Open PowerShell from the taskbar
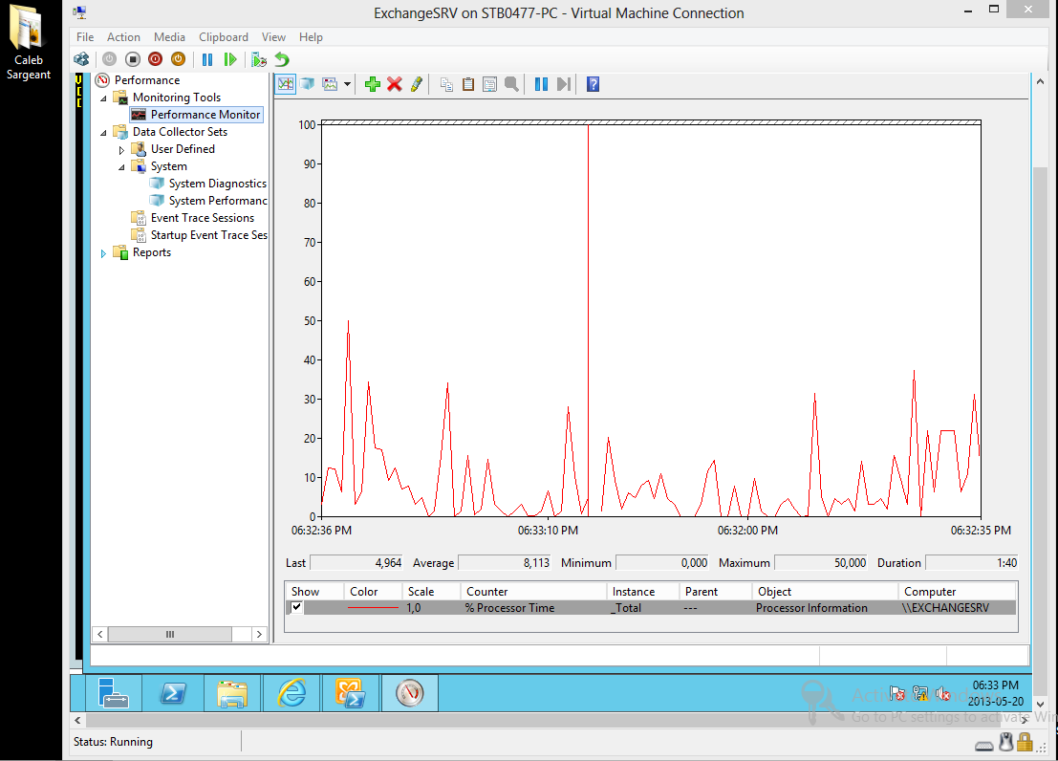The image size is (1058, 761). [173, 693]
